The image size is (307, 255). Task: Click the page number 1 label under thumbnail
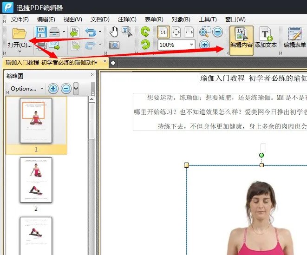coord(36,150)
